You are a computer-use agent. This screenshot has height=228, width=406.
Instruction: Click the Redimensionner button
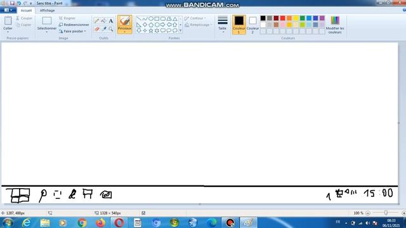coord(74,25)
